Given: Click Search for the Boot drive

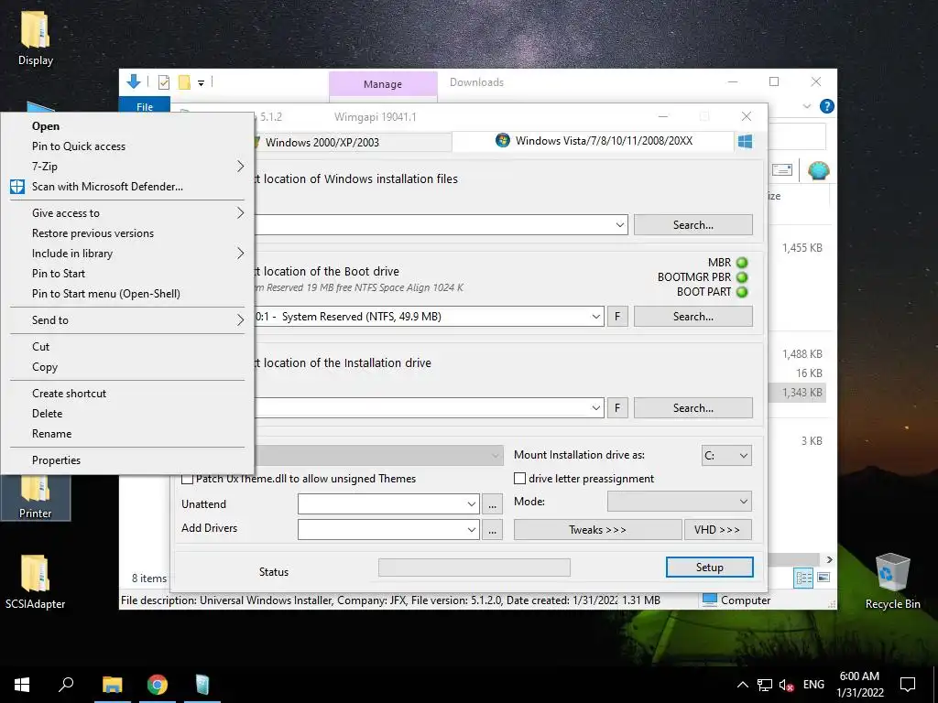Looking at the screenshot, I should coord(693,316).
